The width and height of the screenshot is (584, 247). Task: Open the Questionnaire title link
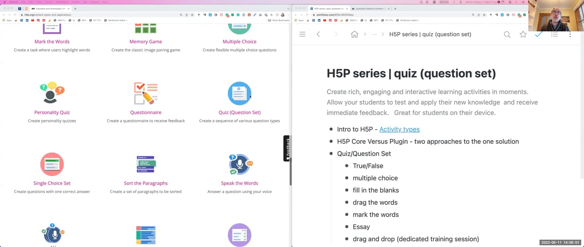(x=146, y=112)
